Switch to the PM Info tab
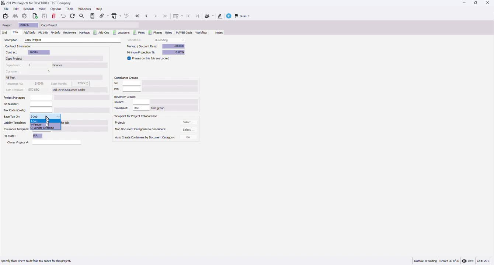Viewport: 494px width, 265px height. [x=55, y=33]
